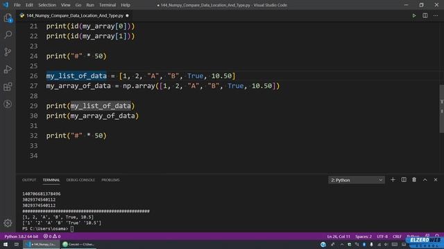Switch to the DEBUG CONSOLE tab
444x249 pixels.
(80, 180)
